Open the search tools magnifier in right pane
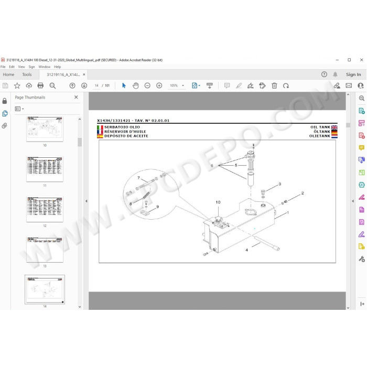367x367 pixels. (x=362, y=99)
